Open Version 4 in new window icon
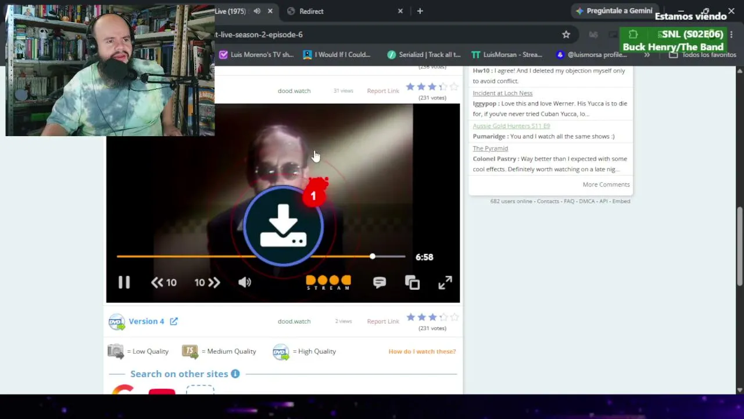Screen dimensions: 744x419 click(x=174, y=321)
